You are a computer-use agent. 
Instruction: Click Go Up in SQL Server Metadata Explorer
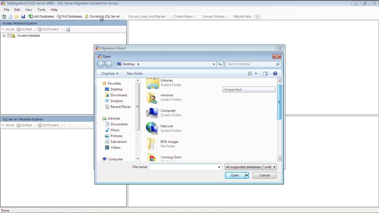(x=8, y=125)
